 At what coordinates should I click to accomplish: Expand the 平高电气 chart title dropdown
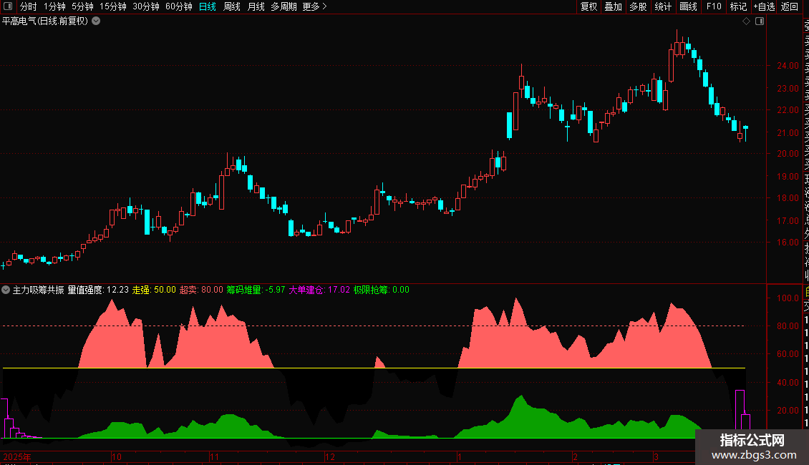click(x=96, y=21)
